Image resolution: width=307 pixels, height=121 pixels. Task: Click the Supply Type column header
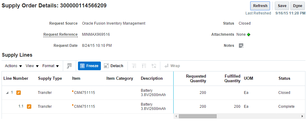(50, 79)
